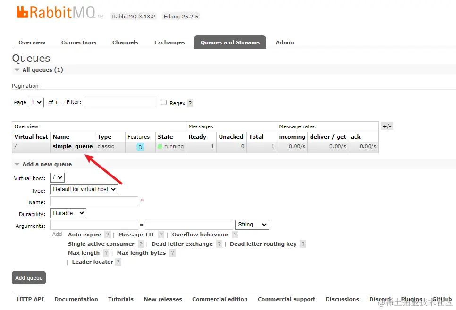The height and width of the screenshot is (310, 456).
Task: Sort by the Unacked column header
Action: click(231, 137)
